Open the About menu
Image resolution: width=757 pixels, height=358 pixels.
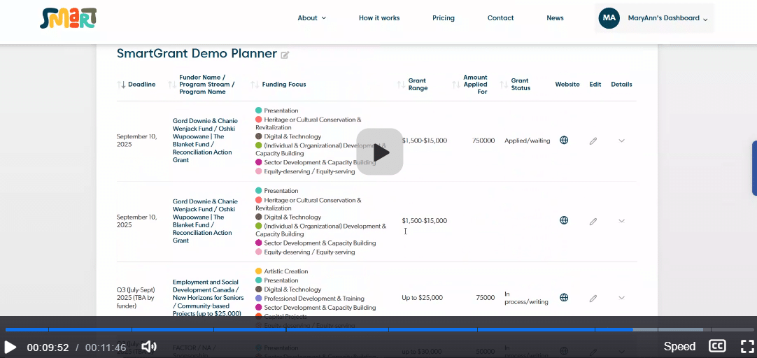click(x=312, y=18)
